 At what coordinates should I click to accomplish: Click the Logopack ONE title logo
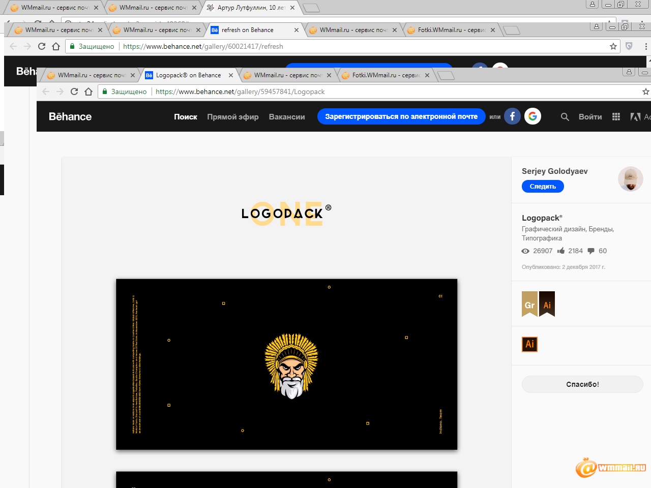click(x=286, y=213)
